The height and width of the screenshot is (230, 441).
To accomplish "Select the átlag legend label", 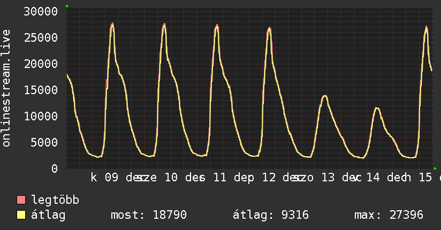I will (x=48, y=215).
